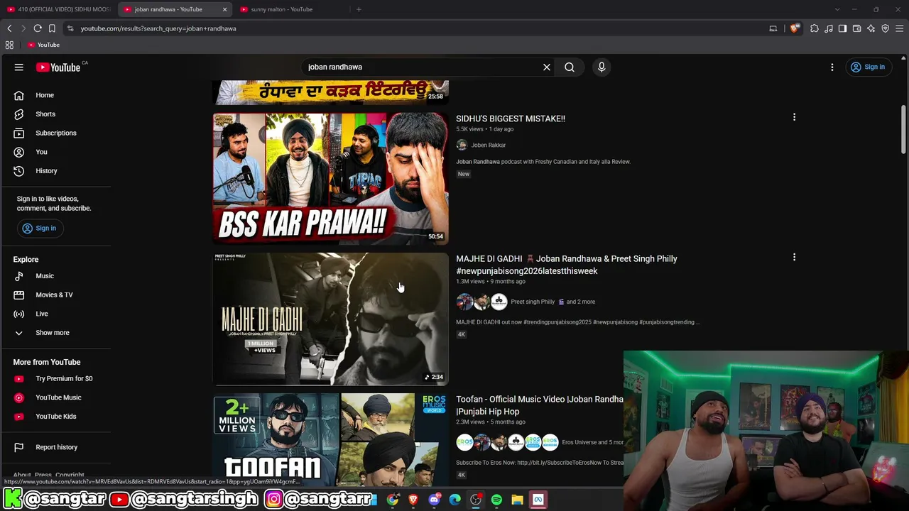Open SIDHU'S BIGGEST MISTAKE video title
The height and width of the screenshot is (511, 909).
511,119
